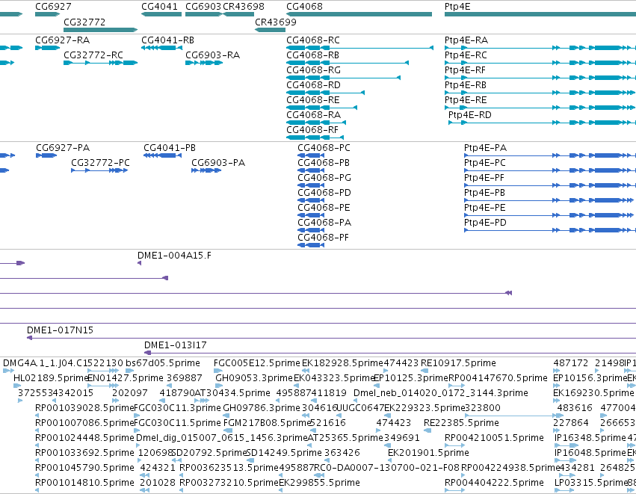This screenshot has height=494, width=636.
Task: Select the CG4041-PB protein label
Action: [x=170, y=148]
